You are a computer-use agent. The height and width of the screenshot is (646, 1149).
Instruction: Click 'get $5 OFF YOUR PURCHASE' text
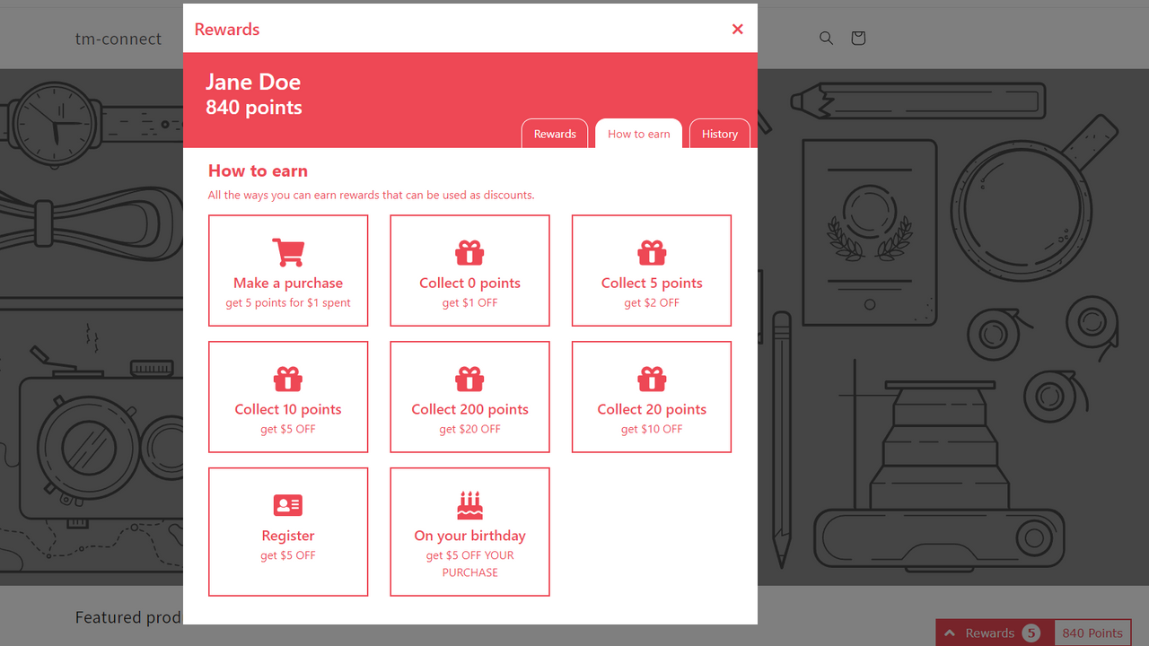click(469, 563)
